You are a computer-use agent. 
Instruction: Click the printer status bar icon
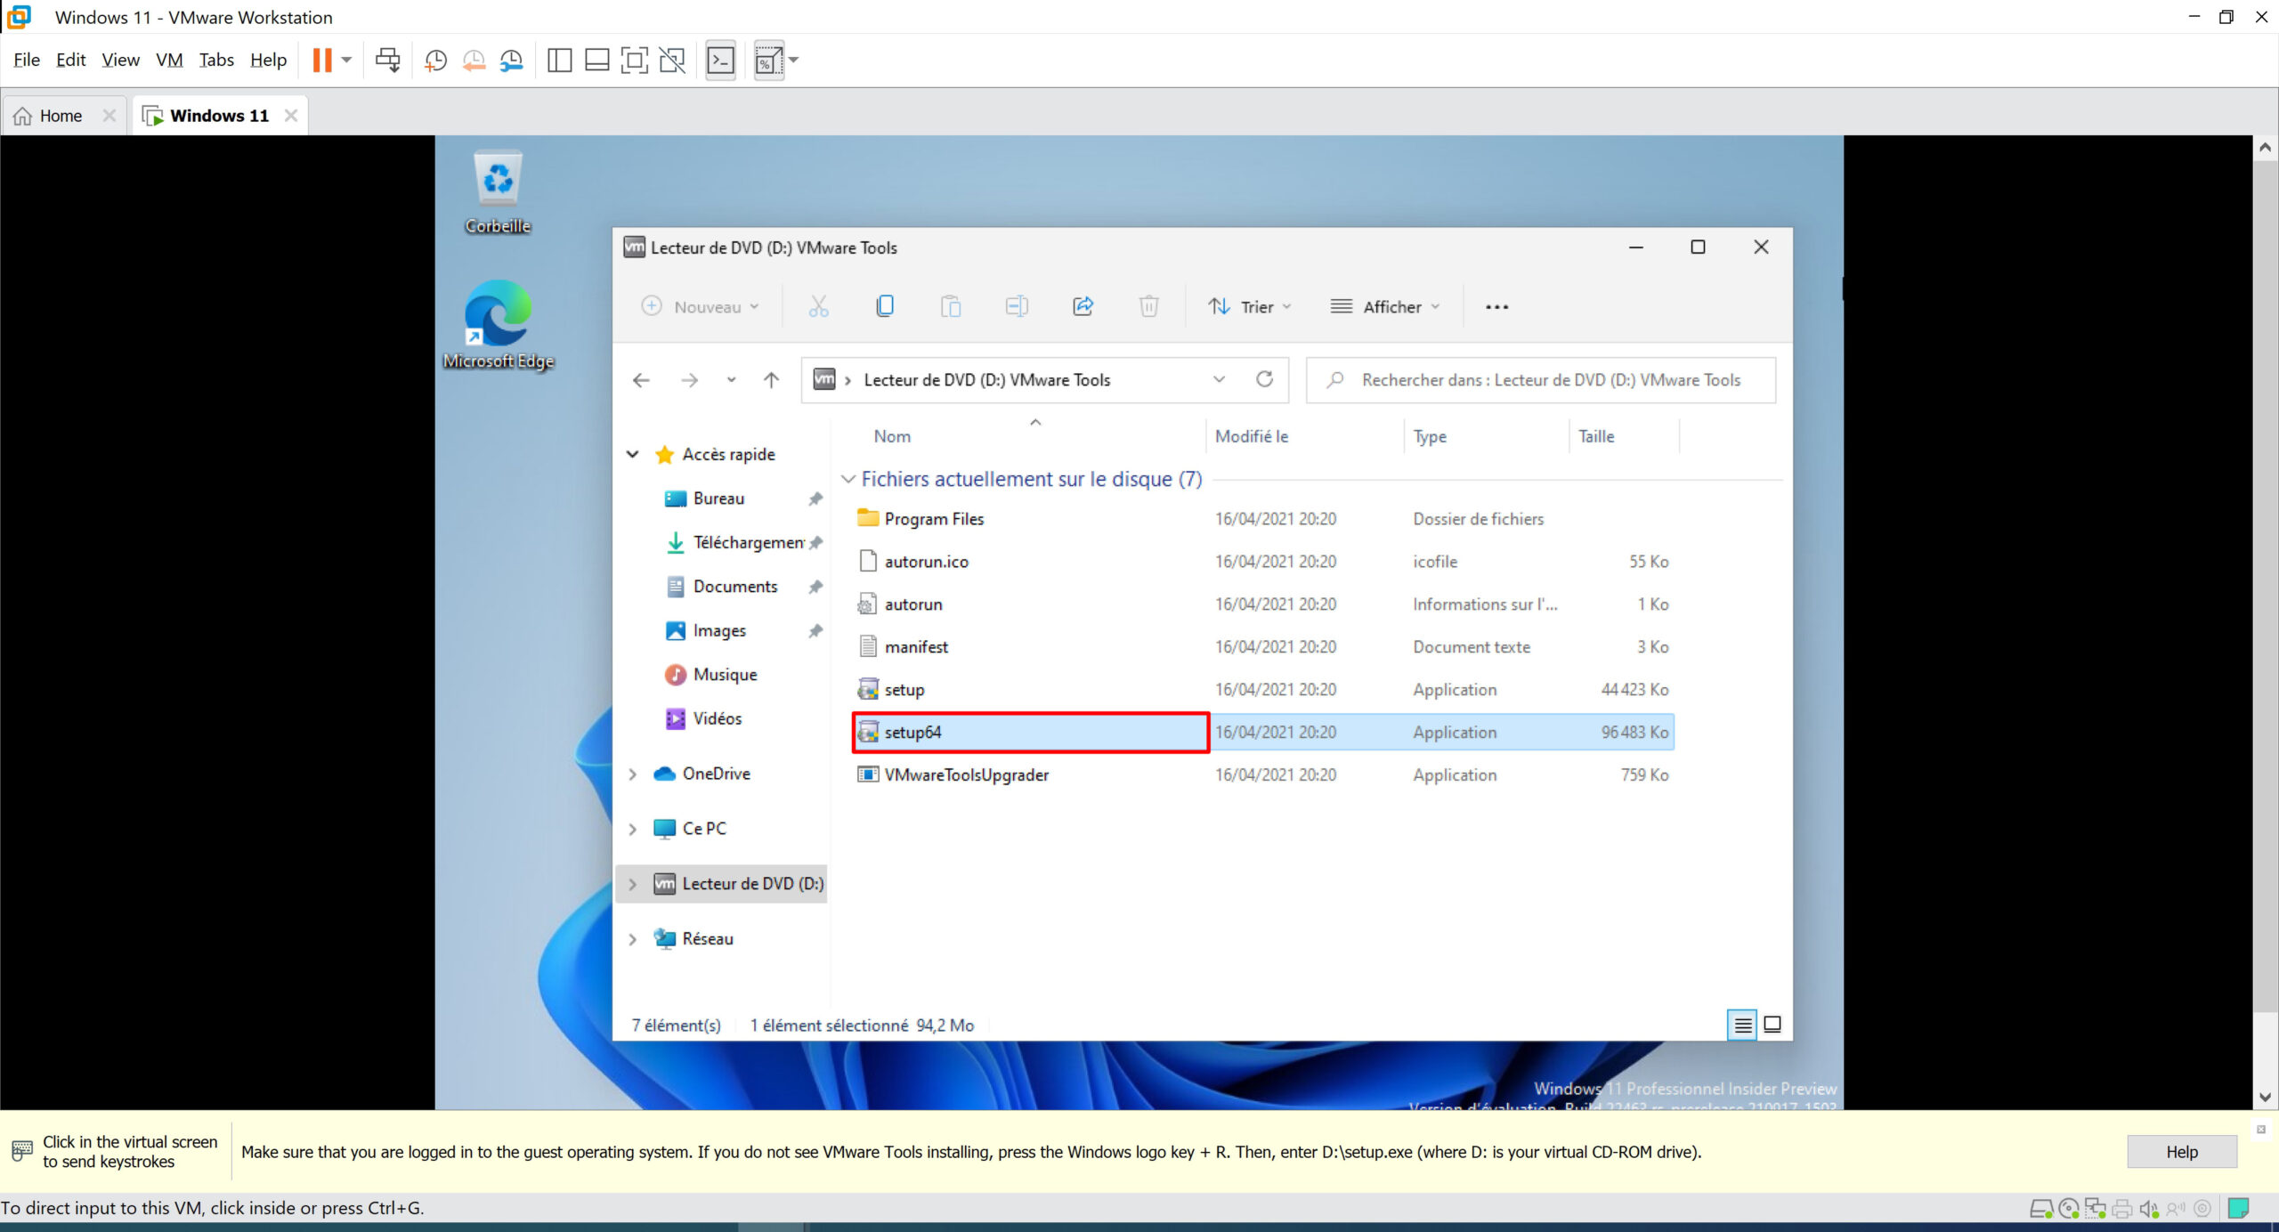tap(2122, 1208)
